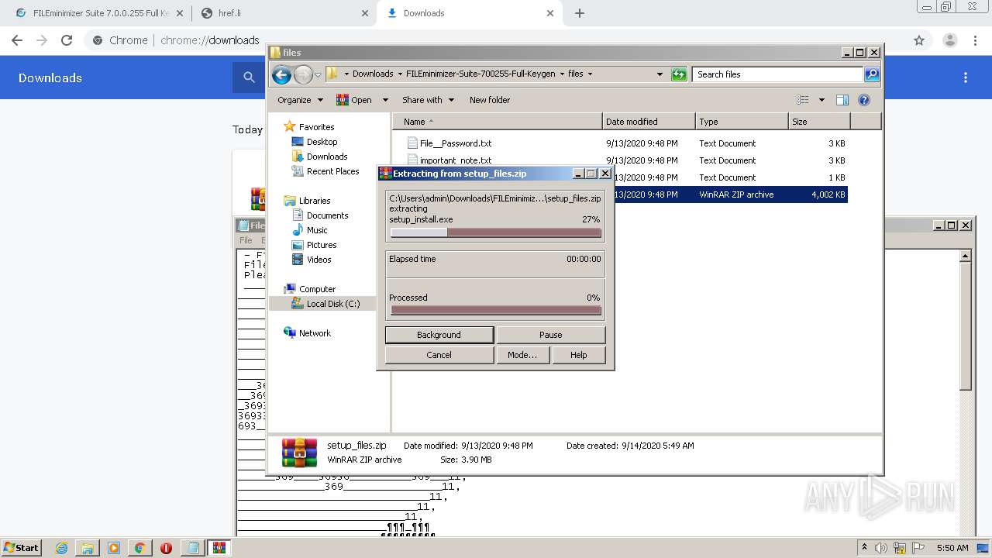Viewport: 992px width, 558px height.
Task: Open the Organize dropdown menu
Action: tap(300, 100)
